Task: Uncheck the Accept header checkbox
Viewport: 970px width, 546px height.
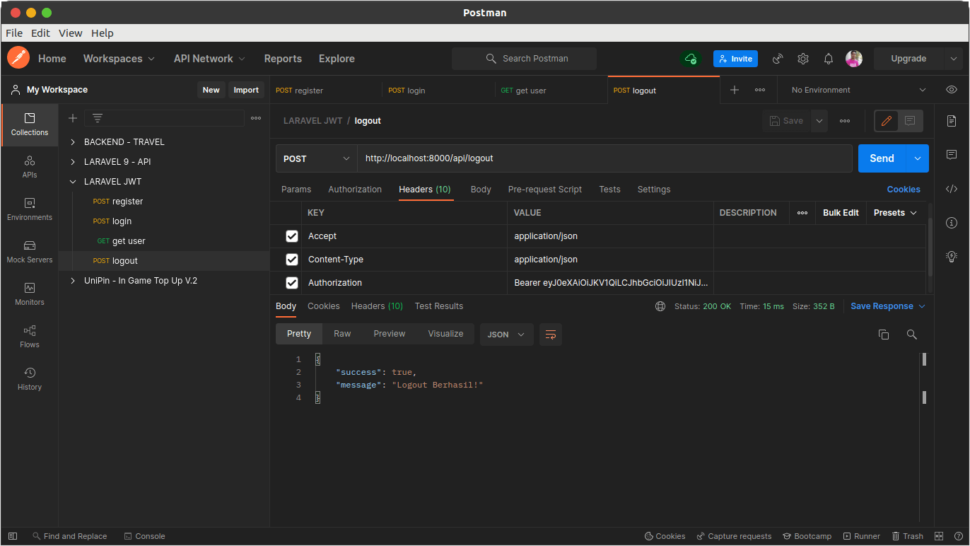Action: coord(292,236)
